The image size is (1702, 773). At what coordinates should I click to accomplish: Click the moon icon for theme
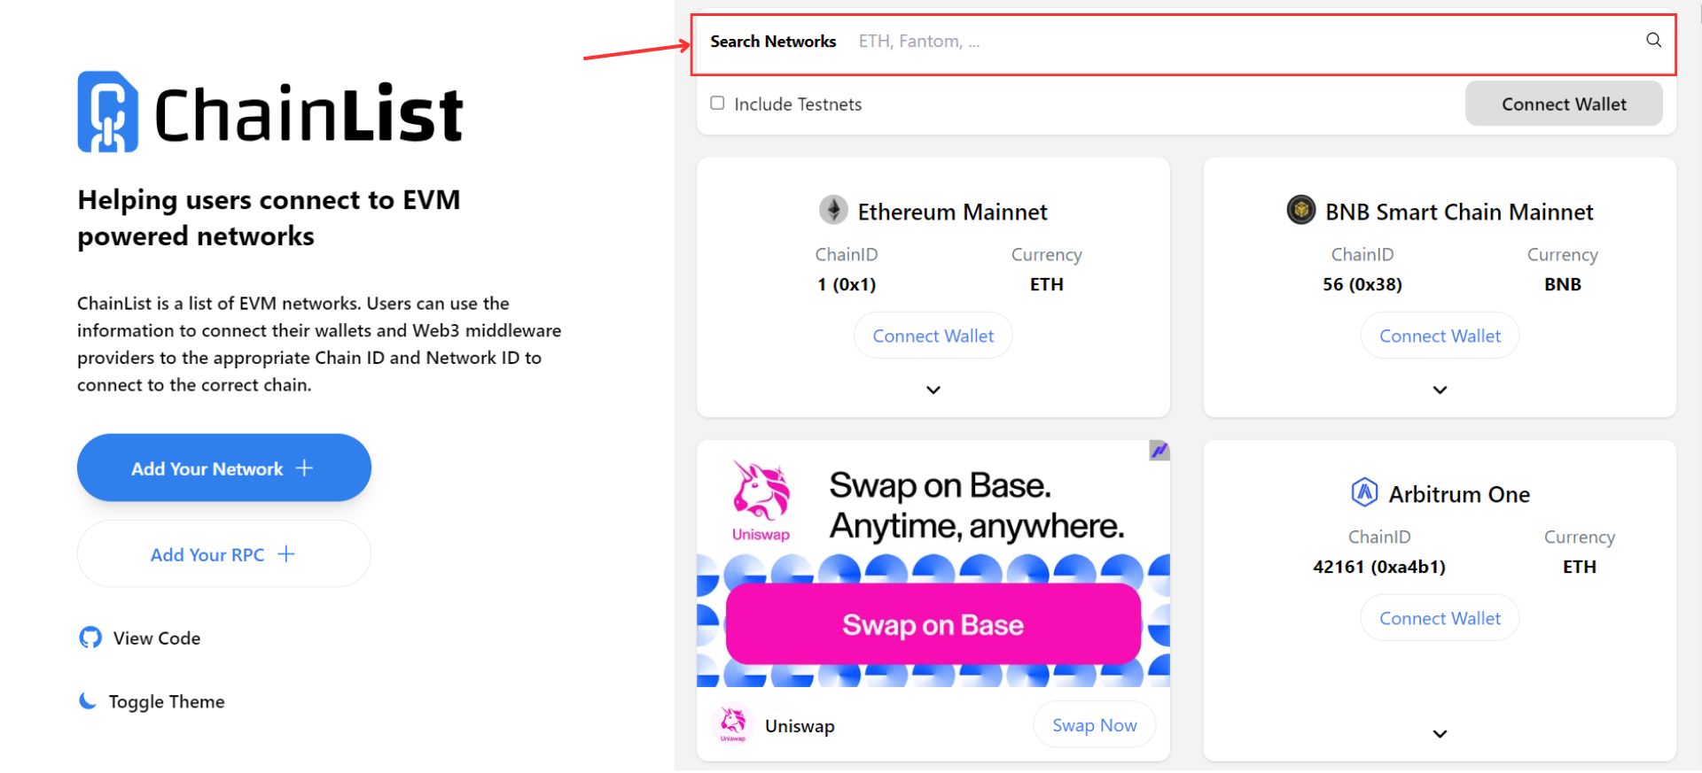[88, 701]
